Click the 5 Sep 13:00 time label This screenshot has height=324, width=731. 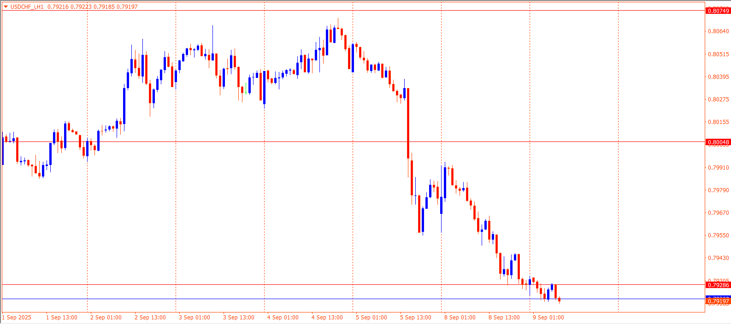tap(416, 318)
